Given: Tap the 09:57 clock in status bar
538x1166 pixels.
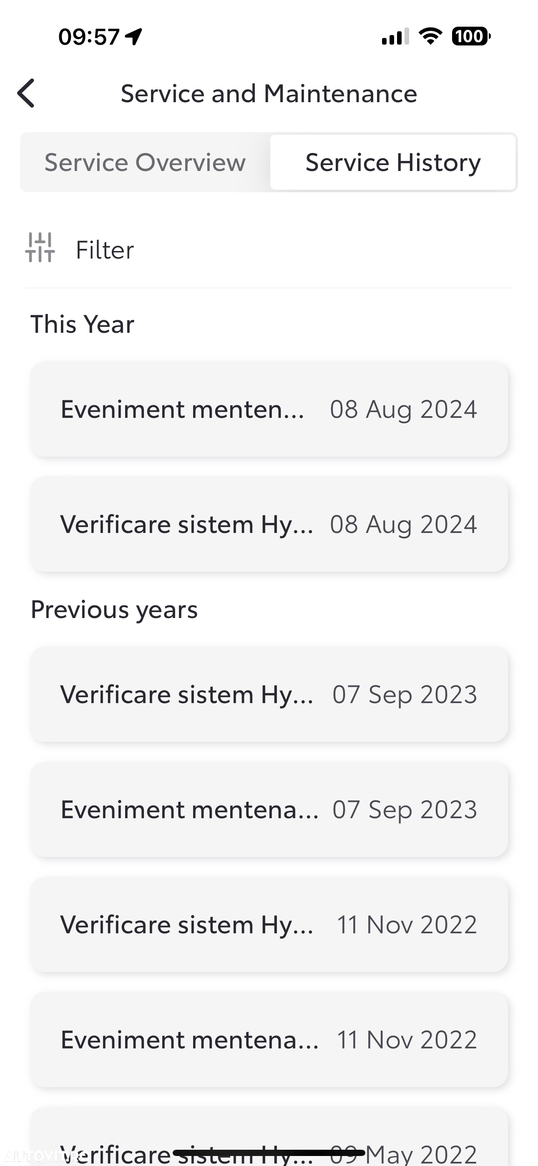Looking at the screenshot, I should click(89, 37).
